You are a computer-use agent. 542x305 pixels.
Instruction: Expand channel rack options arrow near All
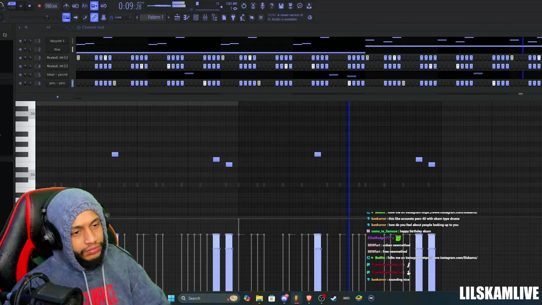(19, 27)
